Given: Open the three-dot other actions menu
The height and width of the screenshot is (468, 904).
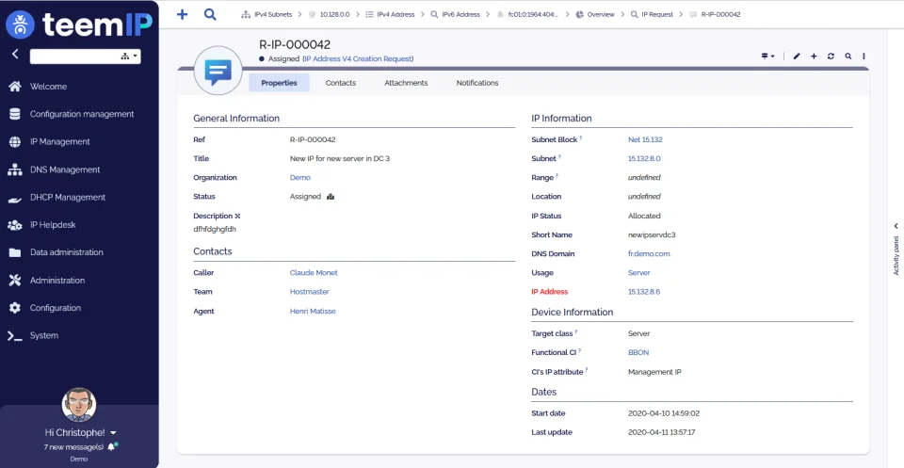Looking at the screenshot, I should (x=864, y=56).
